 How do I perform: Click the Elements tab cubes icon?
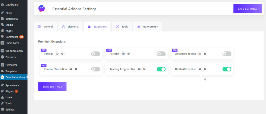point(63,26)
